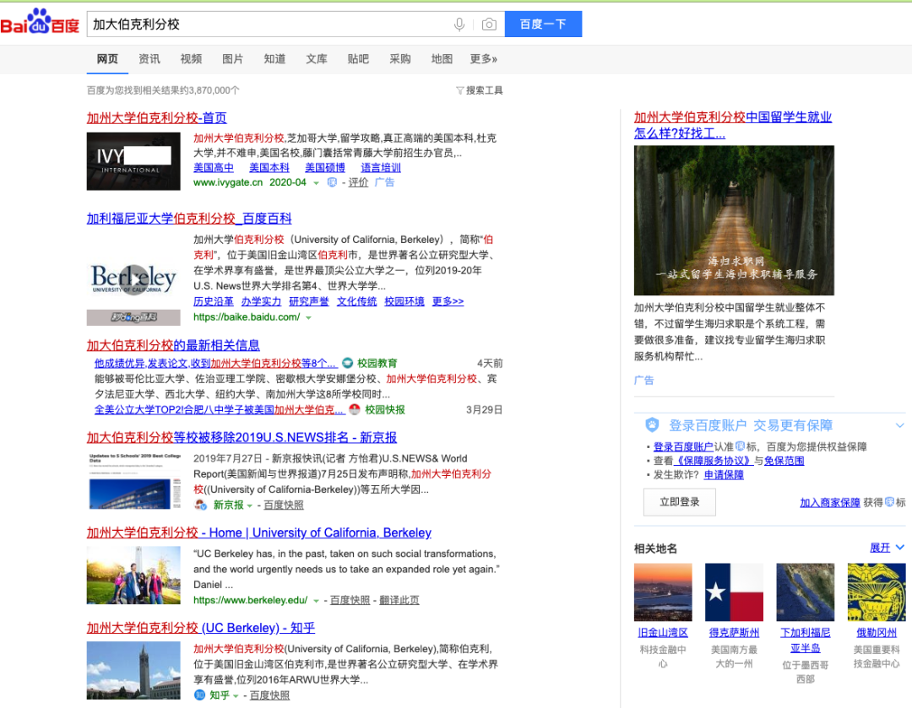Screen dimensions: 912x708
Task: Click the 知乎 source icon
Action: pyautogui.click(x=199, y=695)
